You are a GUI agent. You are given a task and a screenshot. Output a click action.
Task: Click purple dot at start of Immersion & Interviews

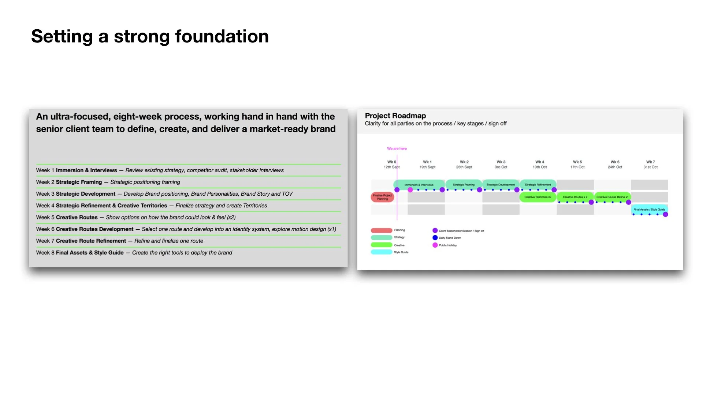(397, 190)
